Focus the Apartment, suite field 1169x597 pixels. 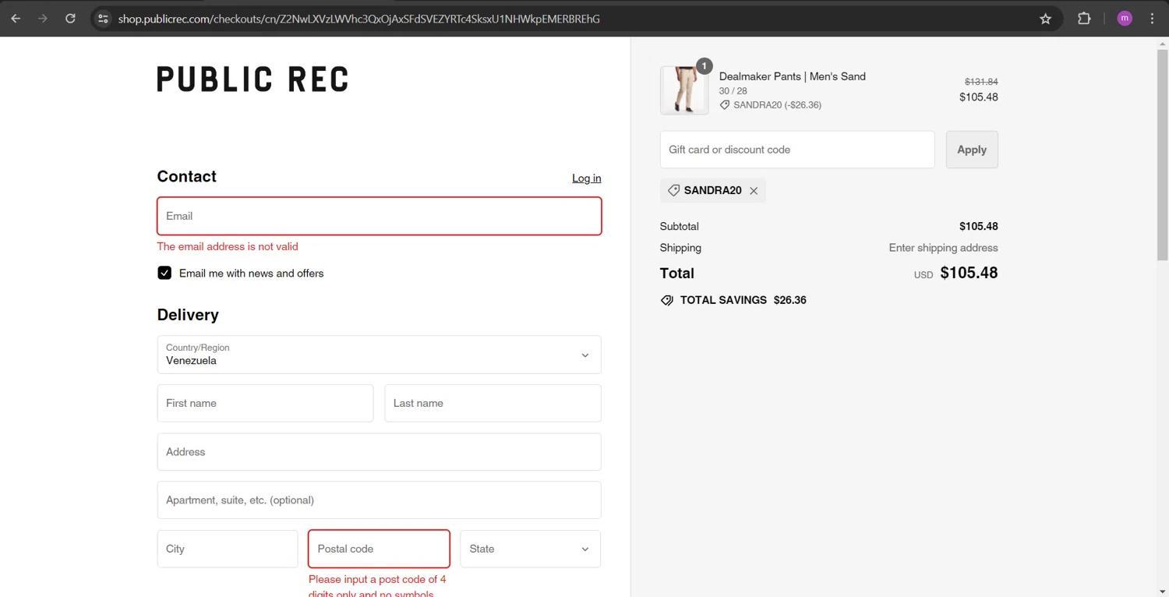[x=379, y=500]
